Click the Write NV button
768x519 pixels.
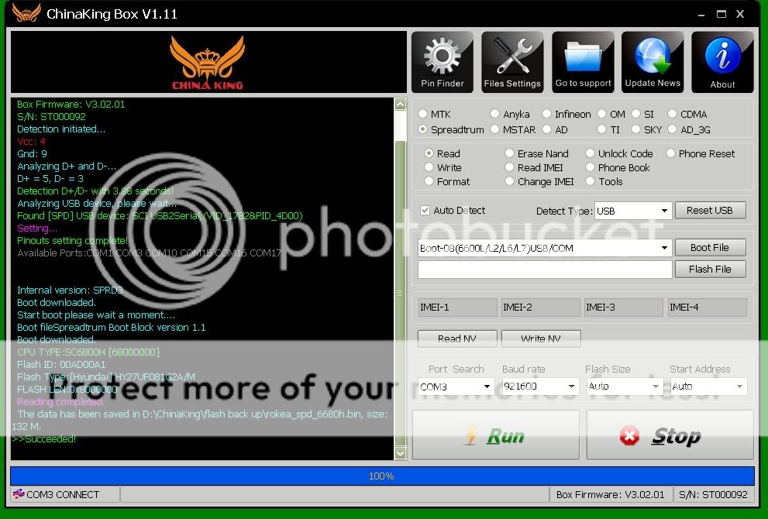(541, 339)
